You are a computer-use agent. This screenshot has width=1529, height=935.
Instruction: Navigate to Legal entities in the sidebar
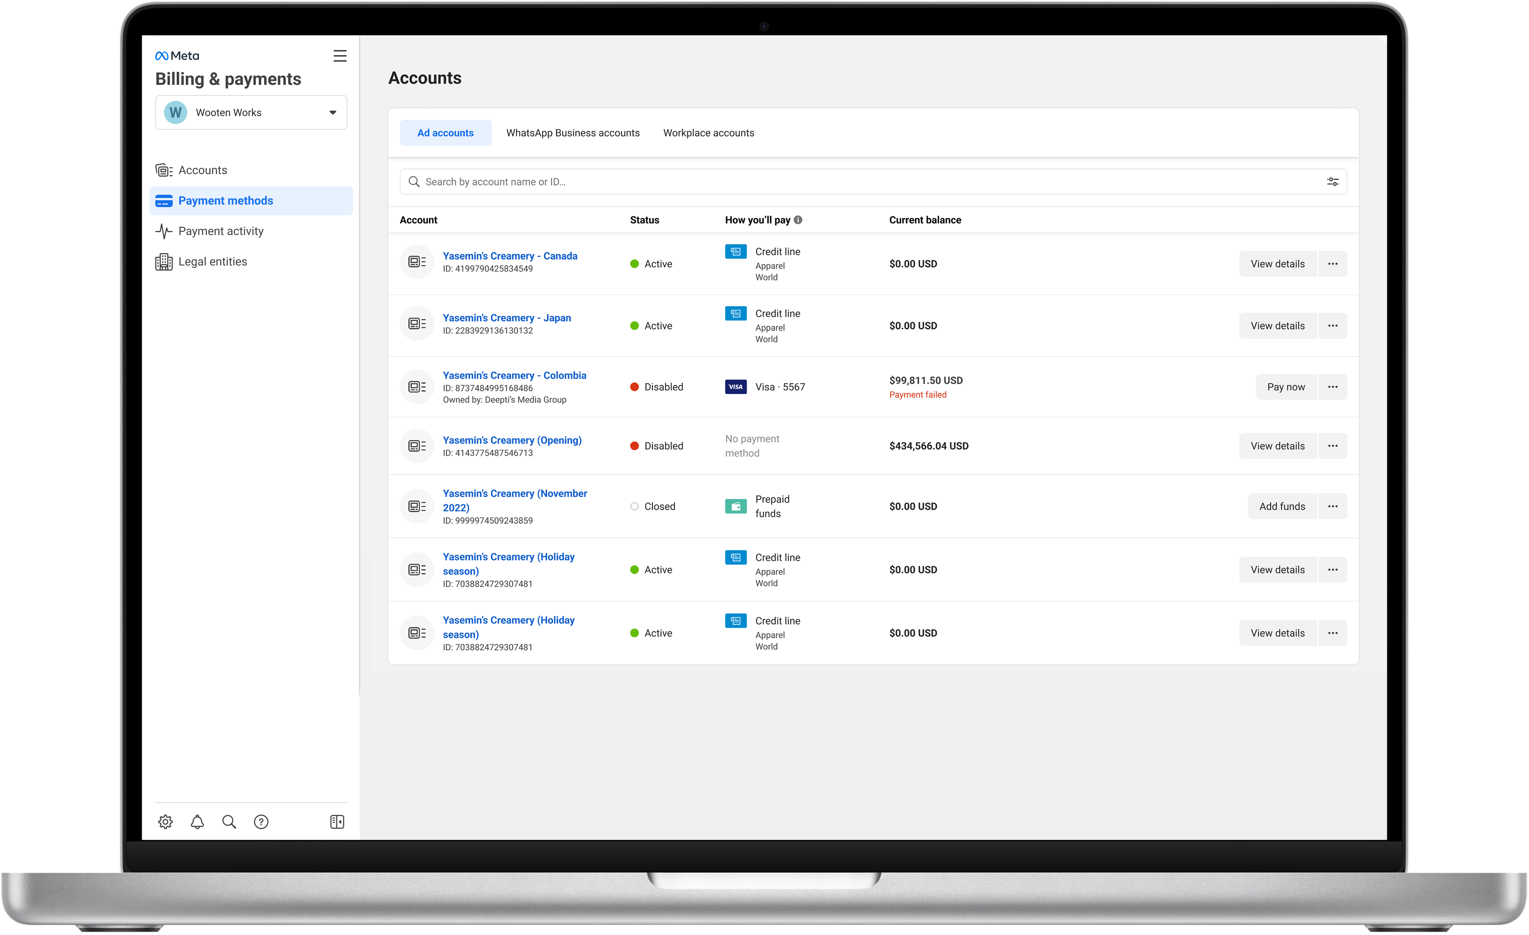[251, 261]
